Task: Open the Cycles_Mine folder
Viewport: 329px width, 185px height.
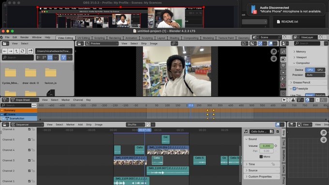Action: click(10, 76)
